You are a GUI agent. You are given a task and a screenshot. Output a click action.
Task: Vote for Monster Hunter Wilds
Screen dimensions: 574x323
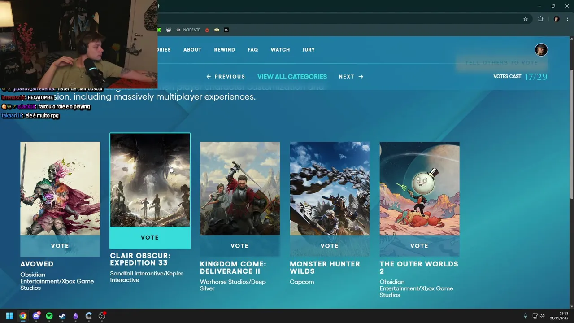pyautogui.click(x=330, y=246)
